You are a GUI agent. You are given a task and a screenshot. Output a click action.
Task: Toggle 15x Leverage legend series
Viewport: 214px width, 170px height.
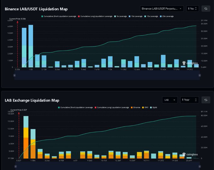tap(151, 16)
